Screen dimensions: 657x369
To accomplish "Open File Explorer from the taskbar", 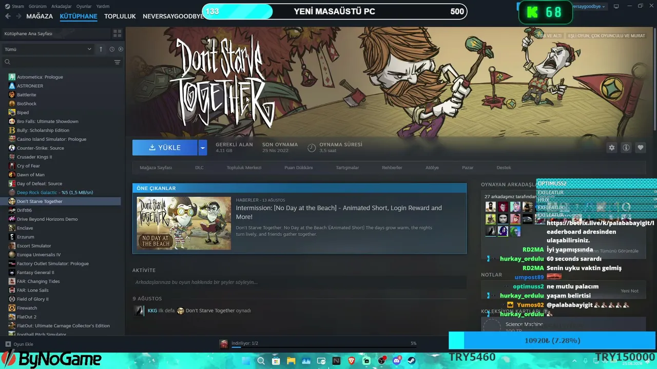I will (x=291, y=361).
